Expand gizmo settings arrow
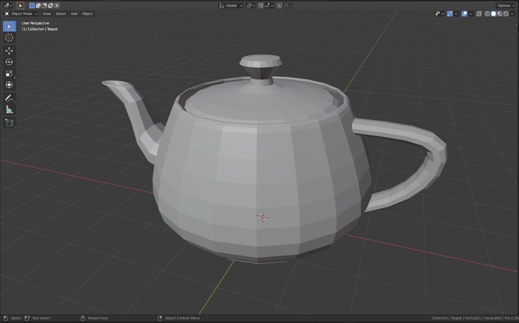Screen dimensions: 519x323 click(456, 14)
